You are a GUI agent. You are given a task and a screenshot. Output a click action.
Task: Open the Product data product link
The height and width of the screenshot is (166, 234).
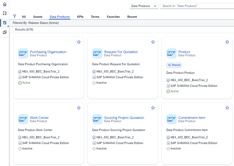pyautogui.click(x=184, y=52)
